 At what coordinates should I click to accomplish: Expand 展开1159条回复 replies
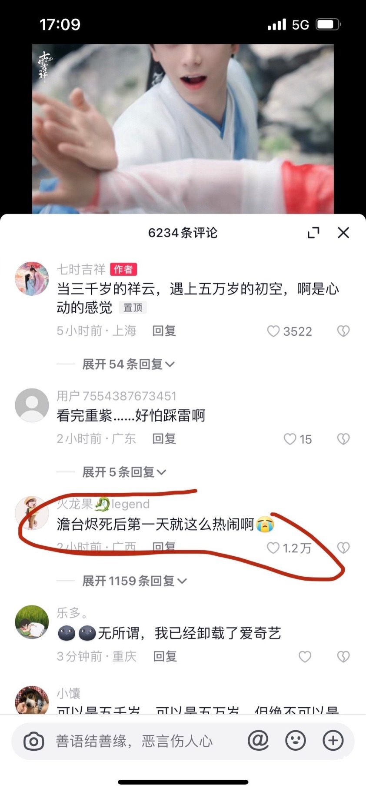tap(135, 581)
